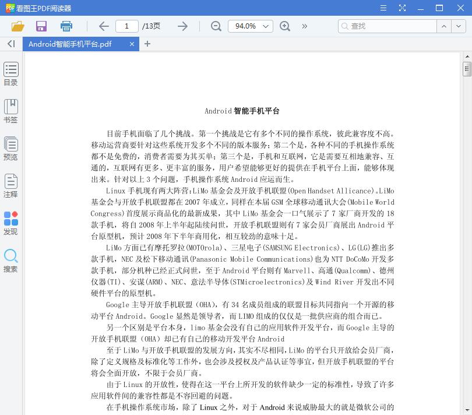Open a new tab with the plus button

pyautogui.click(x=147, y=44)
